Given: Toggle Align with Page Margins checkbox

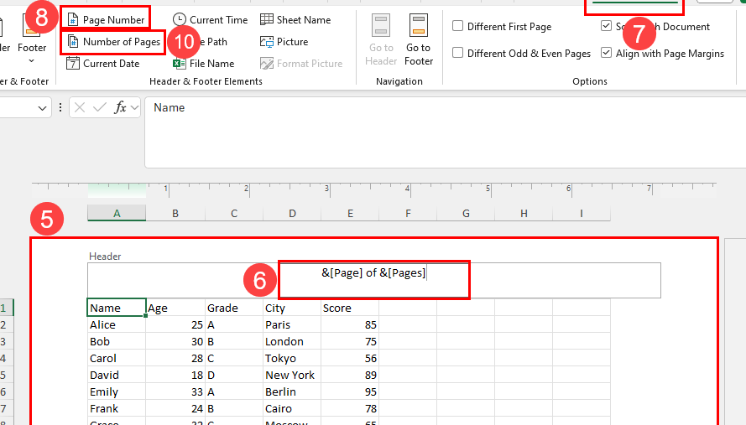Looking at the screenshot, I should 606,52.
